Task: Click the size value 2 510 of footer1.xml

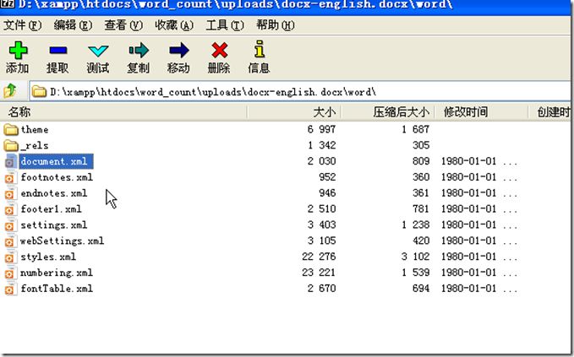Action: [x=322, y=209]
